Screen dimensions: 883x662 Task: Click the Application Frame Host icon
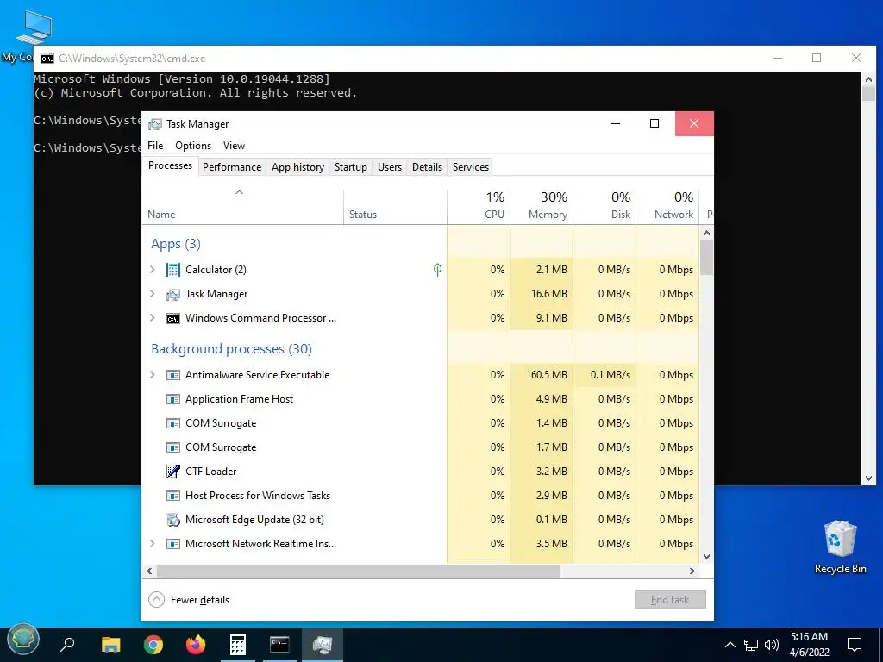click(x=172, y=399)
